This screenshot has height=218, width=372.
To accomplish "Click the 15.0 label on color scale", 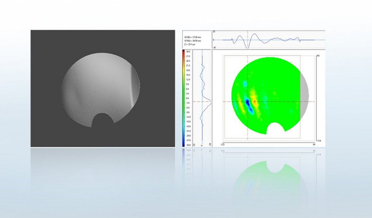I will click(188, 75).
